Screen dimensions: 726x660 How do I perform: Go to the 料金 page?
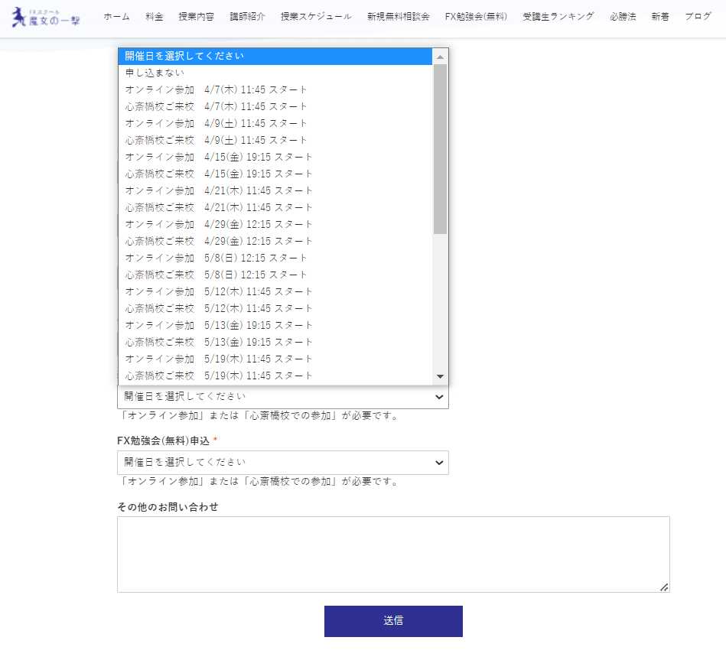pyautogui.click(x=155, y=17)
